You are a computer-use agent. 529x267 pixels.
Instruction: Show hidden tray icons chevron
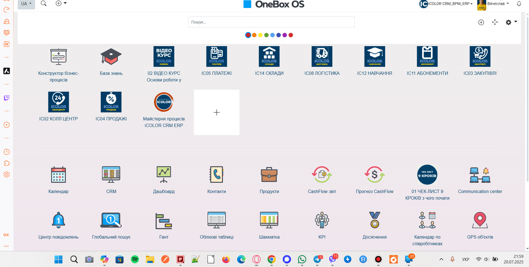coord(441,259)
